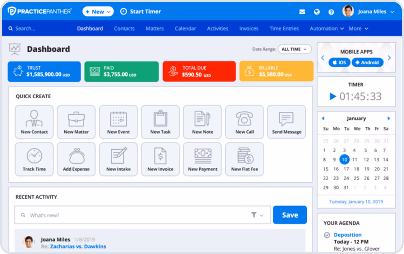Select January 24 in the calendar
Screen dimensions: 404x254
346,178
